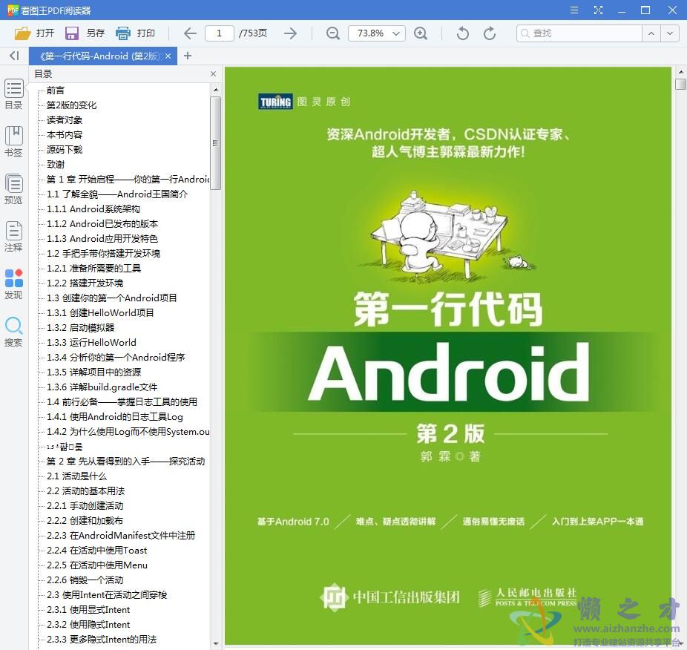
Task: Click the 打印 print button
Action: click(137, 33)
